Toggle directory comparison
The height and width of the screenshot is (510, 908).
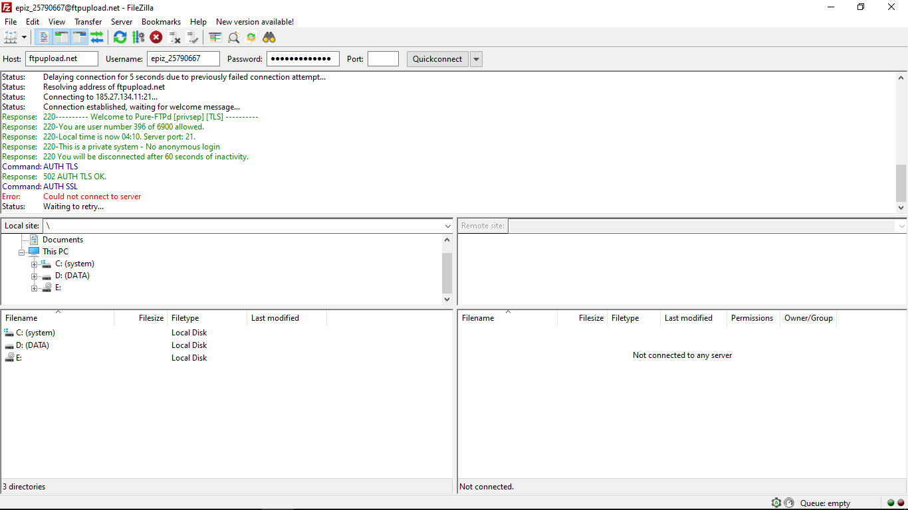pyautogui.click(x=233, y=37)
